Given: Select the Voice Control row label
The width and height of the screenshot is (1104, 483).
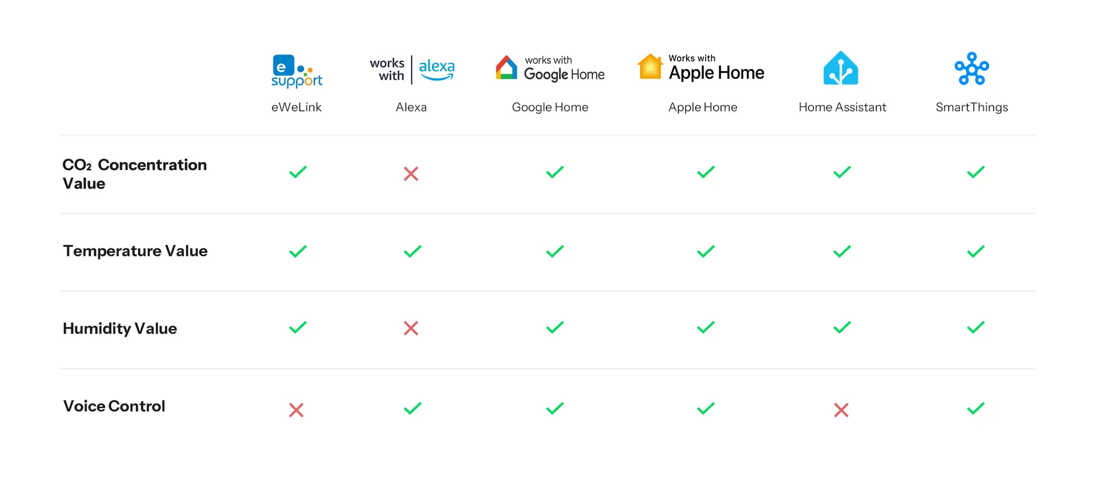Looking at the screenshot, I should pos(114,407).
